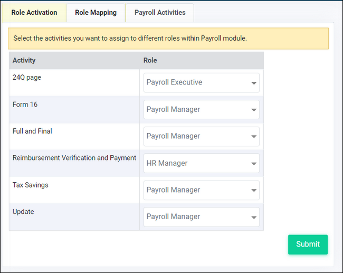Image resolution: width=343 pixels, height=273 pixels.
Task: Click the arrow icon in Tax Savings row
Action: pos(254,191)
